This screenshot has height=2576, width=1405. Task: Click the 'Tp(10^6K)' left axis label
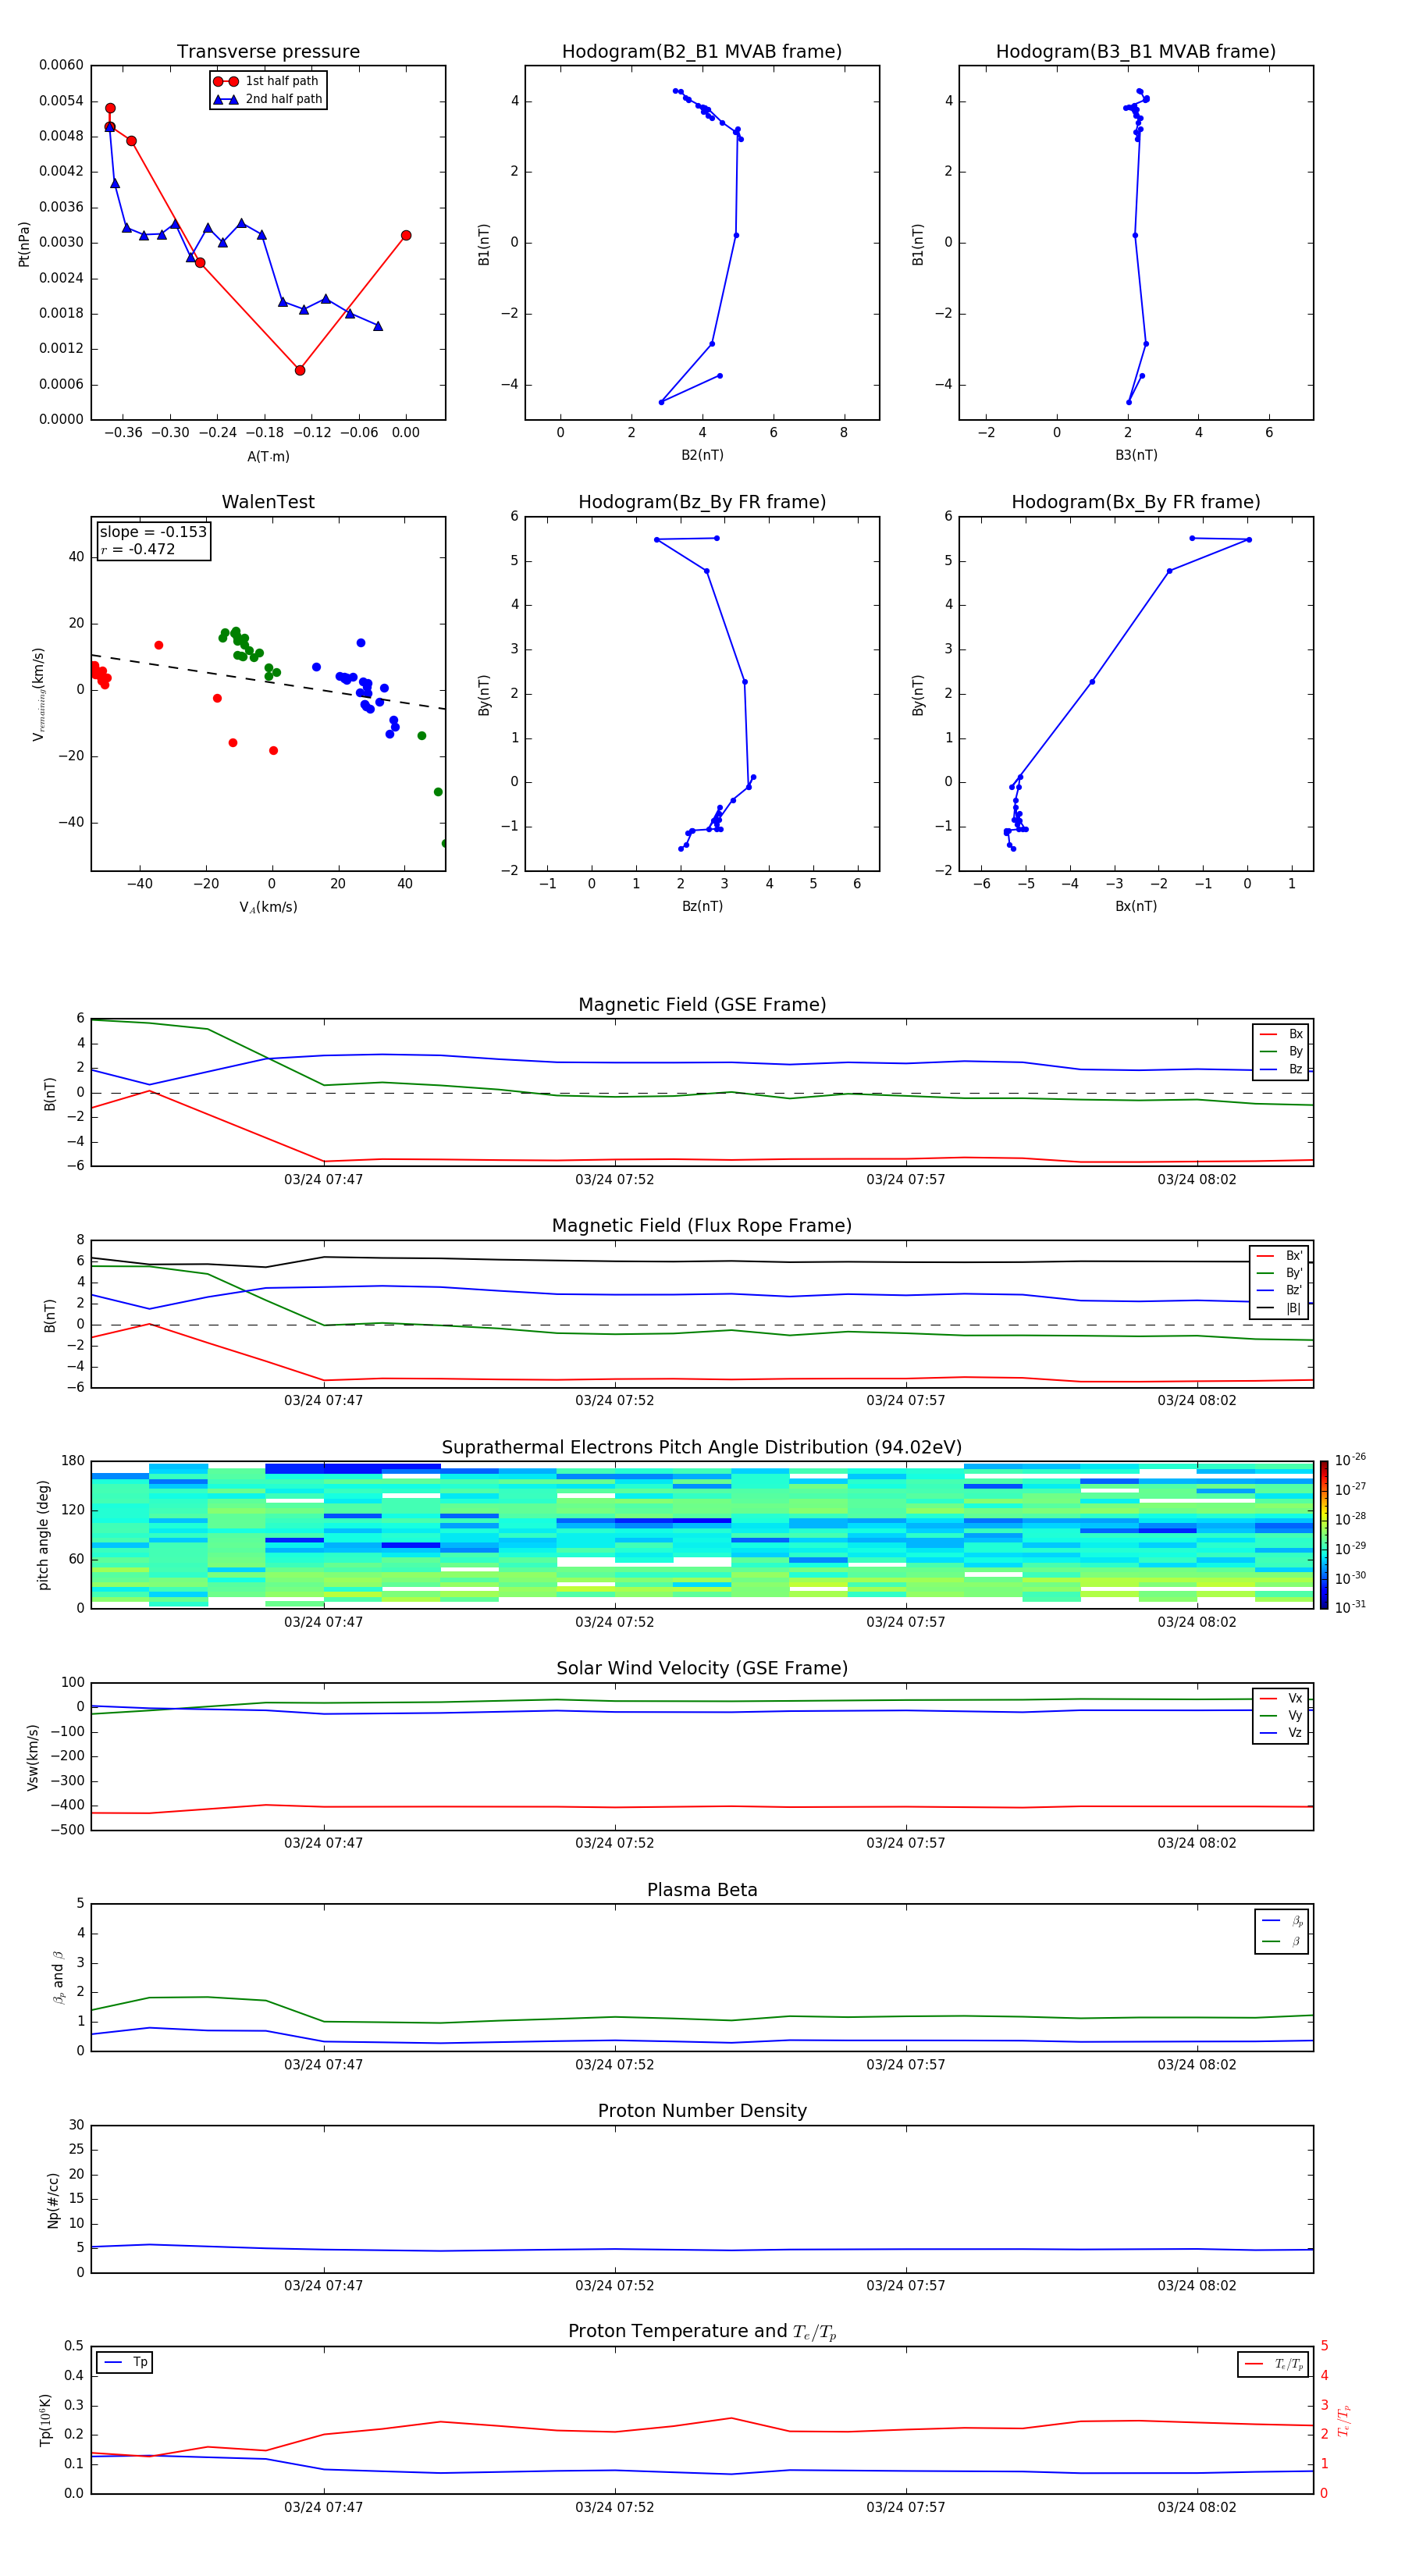pyautogui.click(x=45, y=2420)
